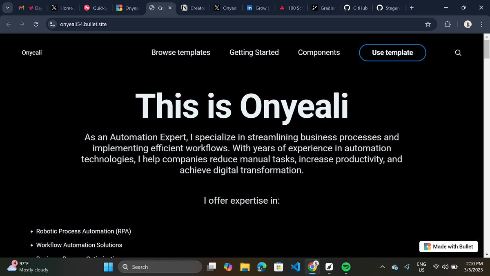490x276 pixels.
Task: Close the active Cre tab
Action: (170, 8)
